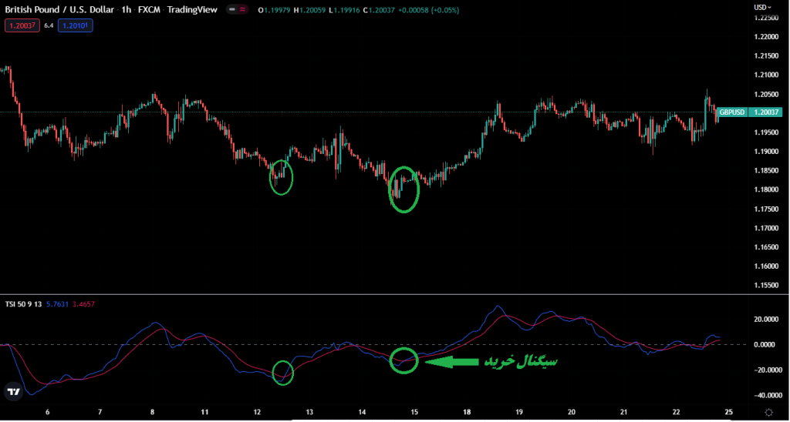Click the date label 8 on time axis
This screenshot has height=422, width=790.
(153, 412)
